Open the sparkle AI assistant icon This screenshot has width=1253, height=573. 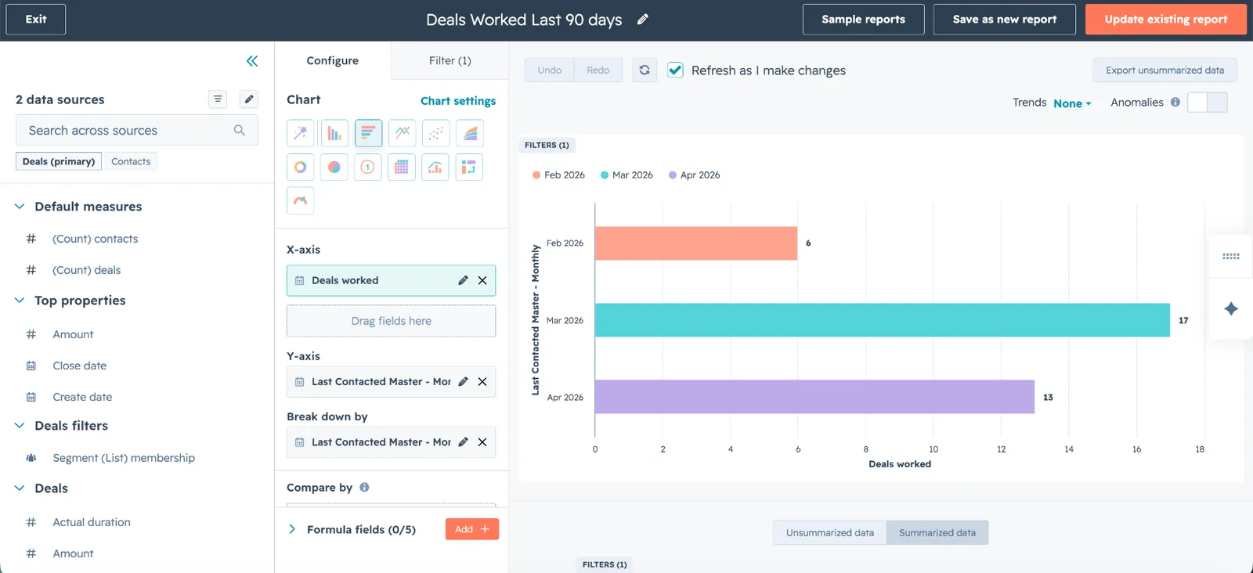pyautogui.click(x=1231, y=309)
